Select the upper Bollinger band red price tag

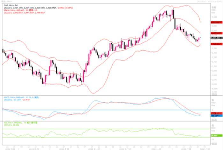(216, 23)
